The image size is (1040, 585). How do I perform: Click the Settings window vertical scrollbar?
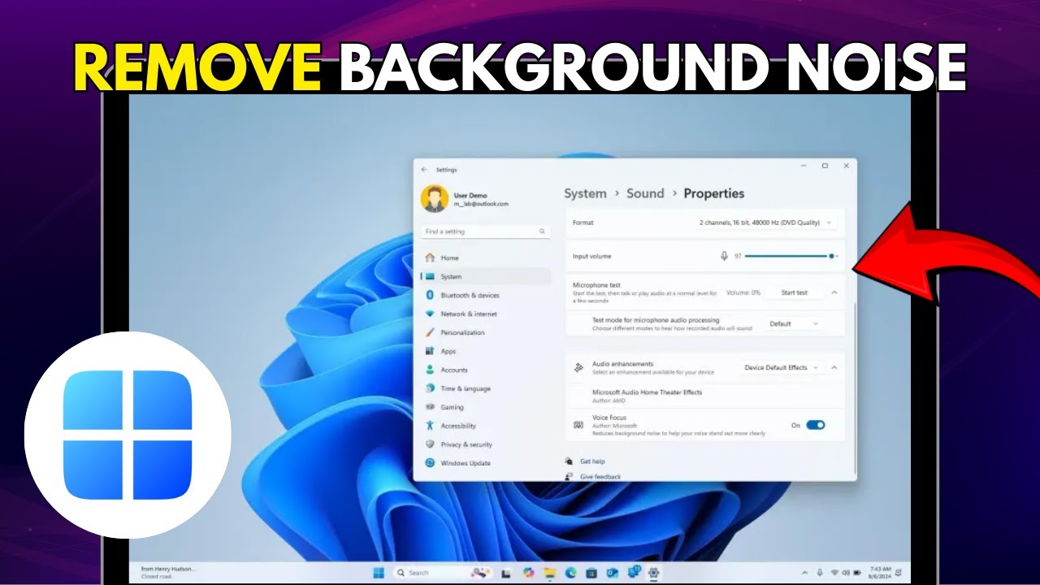point(855,390)
